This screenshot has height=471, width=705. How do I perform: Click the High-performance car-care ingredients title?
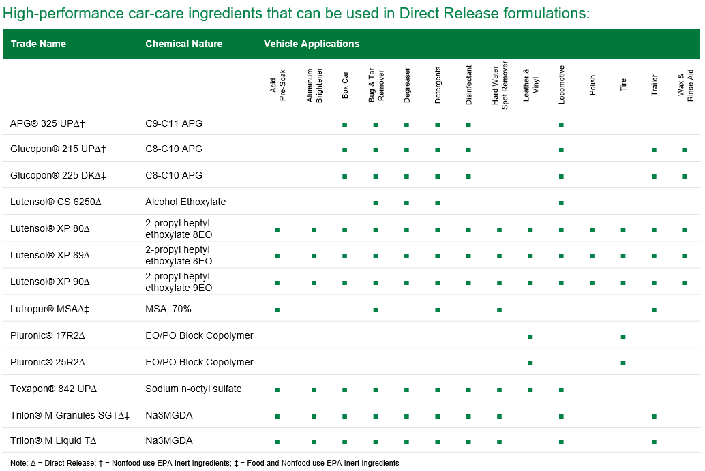[296, 13]
